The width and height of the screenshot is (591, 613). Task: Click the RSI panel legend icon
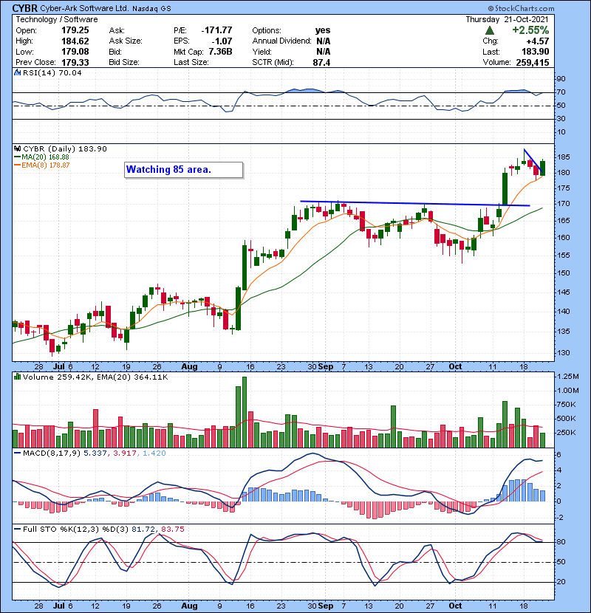click(17, 72)
